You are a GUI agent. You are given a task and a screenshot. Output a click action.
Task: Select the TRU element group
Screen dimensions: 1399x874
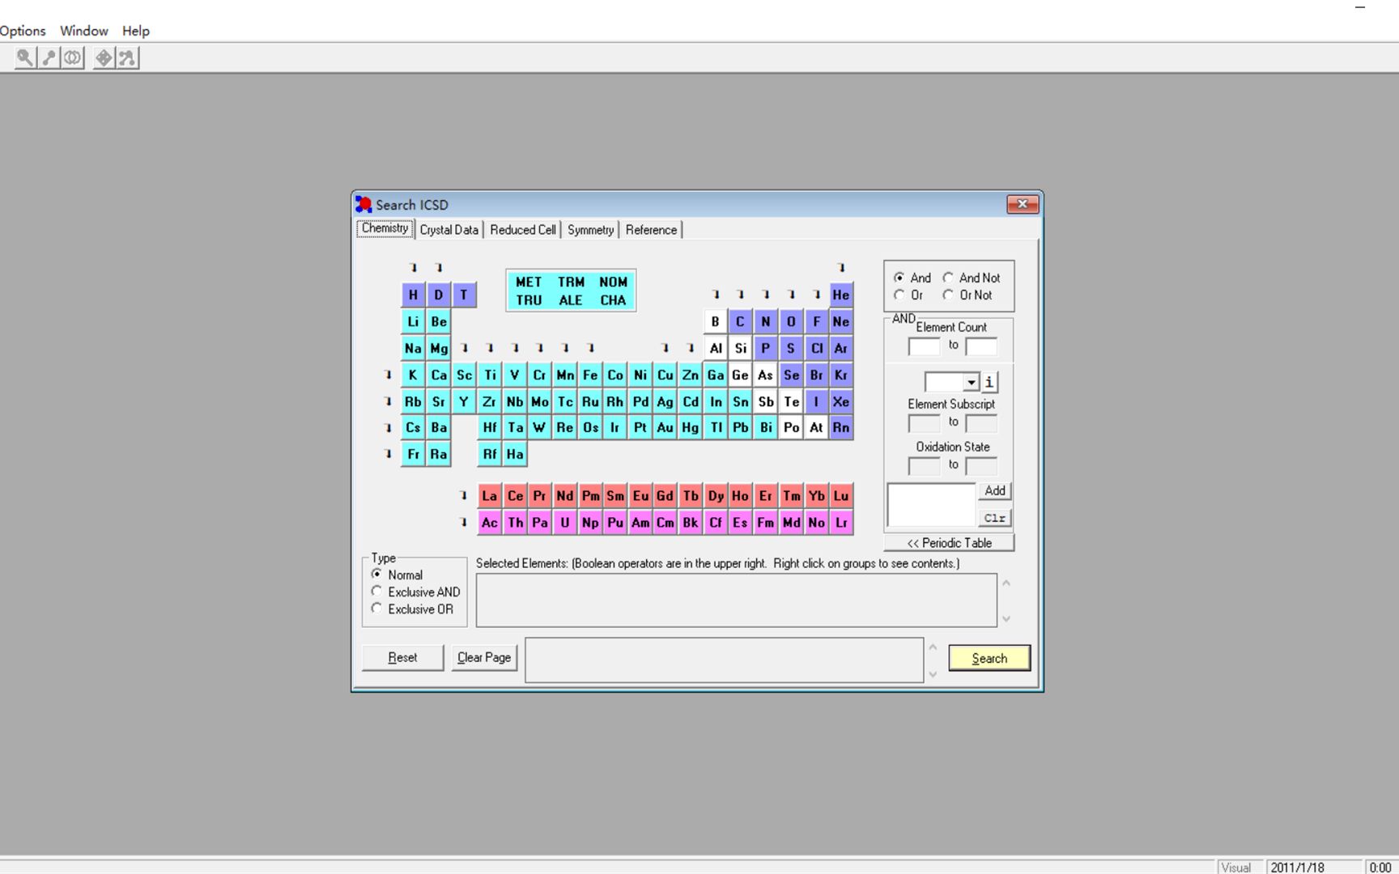point(529,300)
